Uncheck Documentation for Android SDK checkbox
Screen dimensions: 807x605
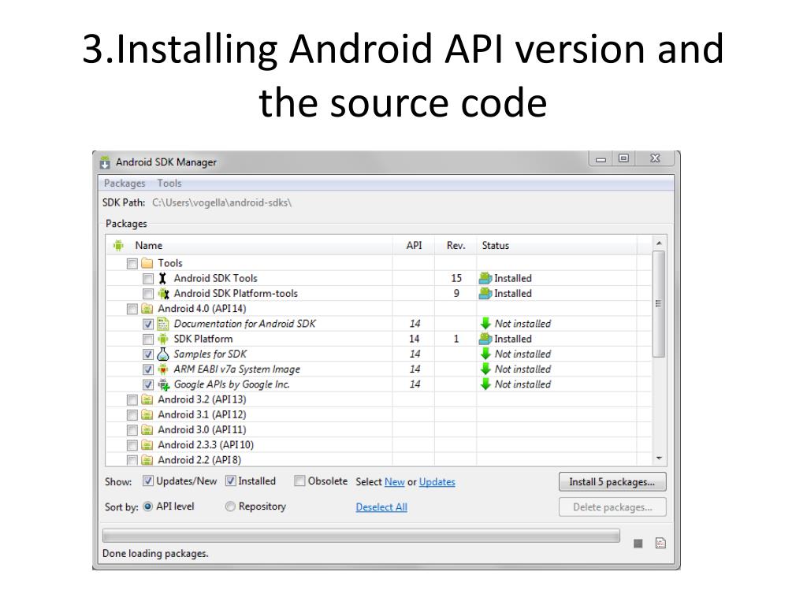(x=148, y=324)
